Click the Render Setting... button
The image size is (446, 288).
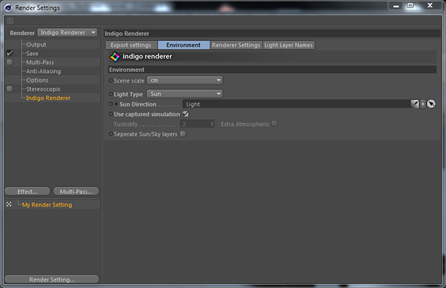tap(52, 279)
